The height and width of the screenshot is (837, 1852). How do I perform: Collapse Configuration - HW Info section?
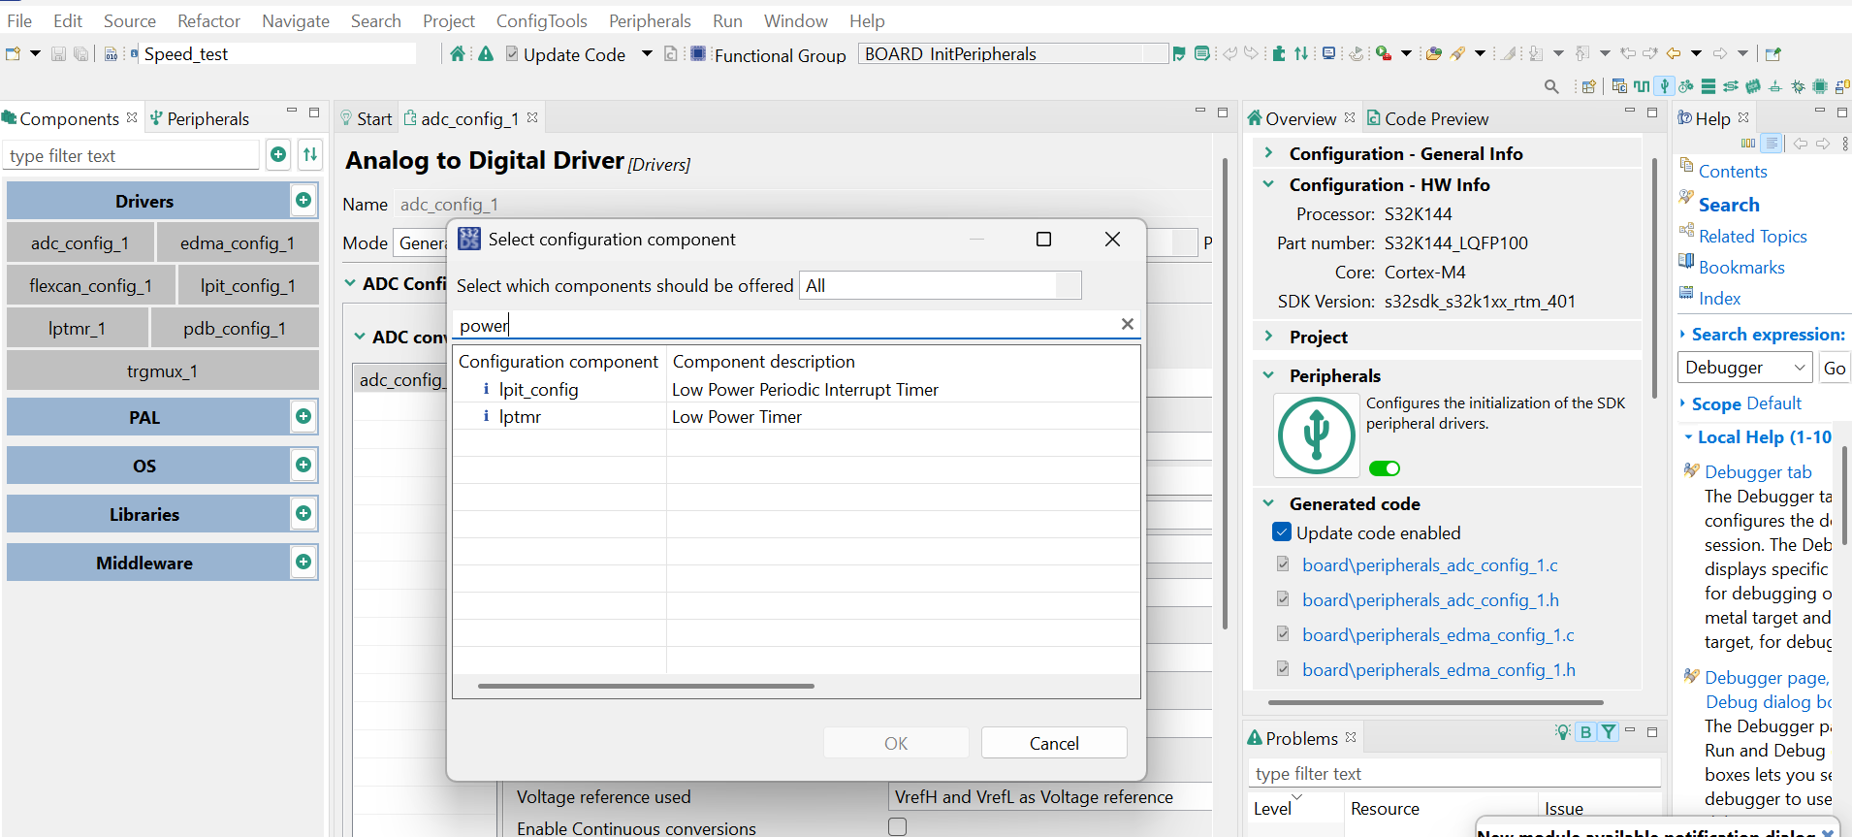pyautogui.click(x=1268, y=184)
